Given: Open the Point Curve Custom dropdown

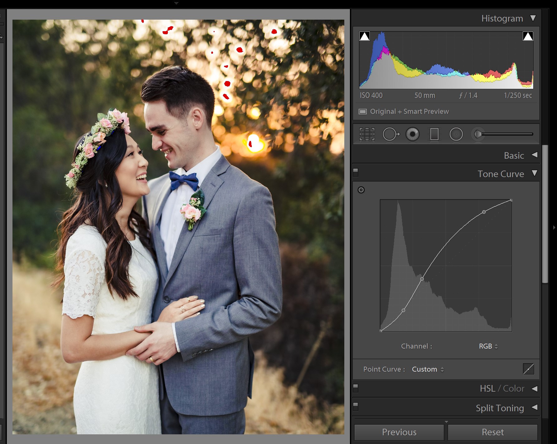Looking at the screenshot, I should (428, 369).
